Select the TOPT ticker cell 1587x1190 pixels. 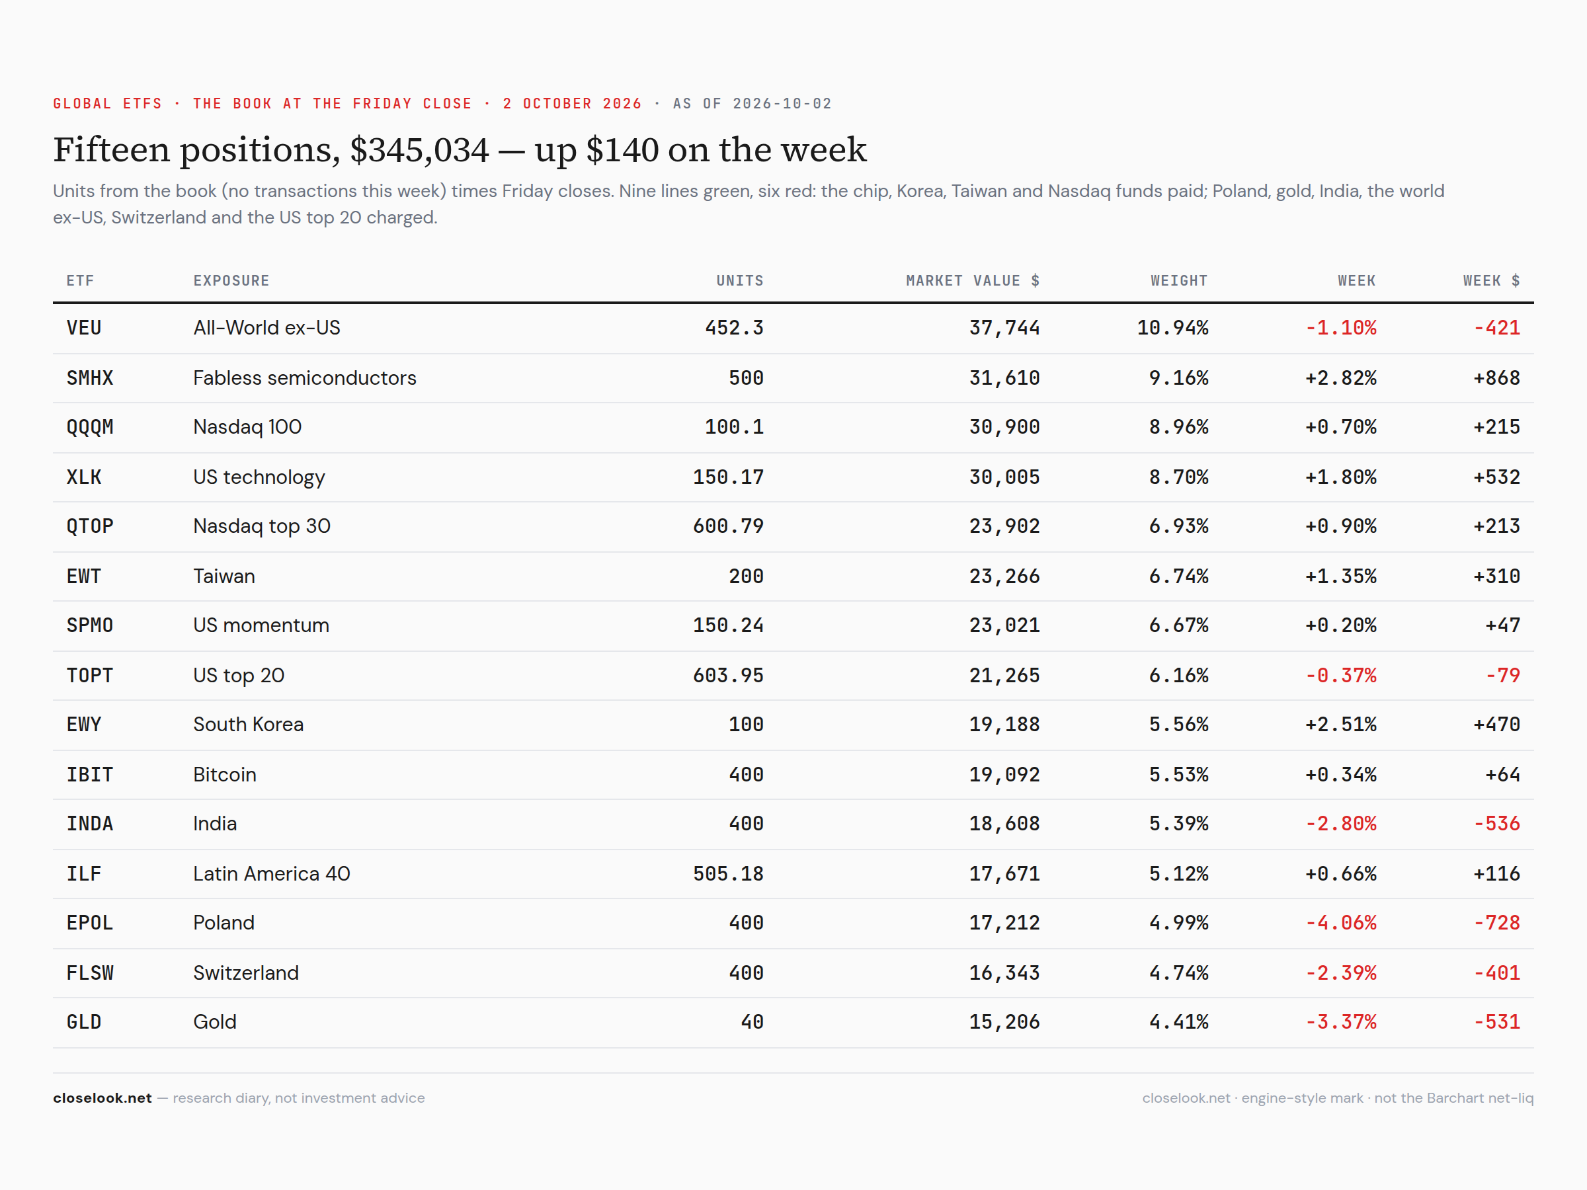tap(90, 675)
